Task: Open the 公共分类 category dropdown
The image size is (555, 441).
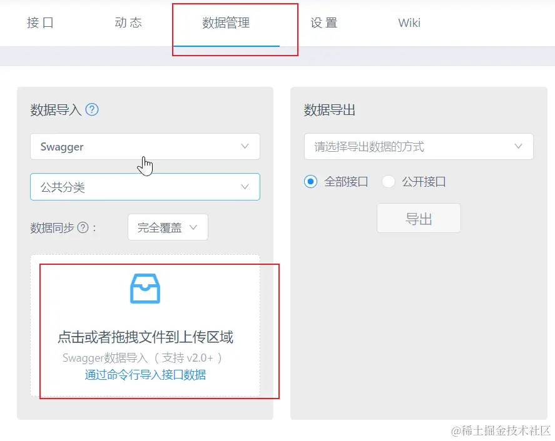Action: click(145, 187)
